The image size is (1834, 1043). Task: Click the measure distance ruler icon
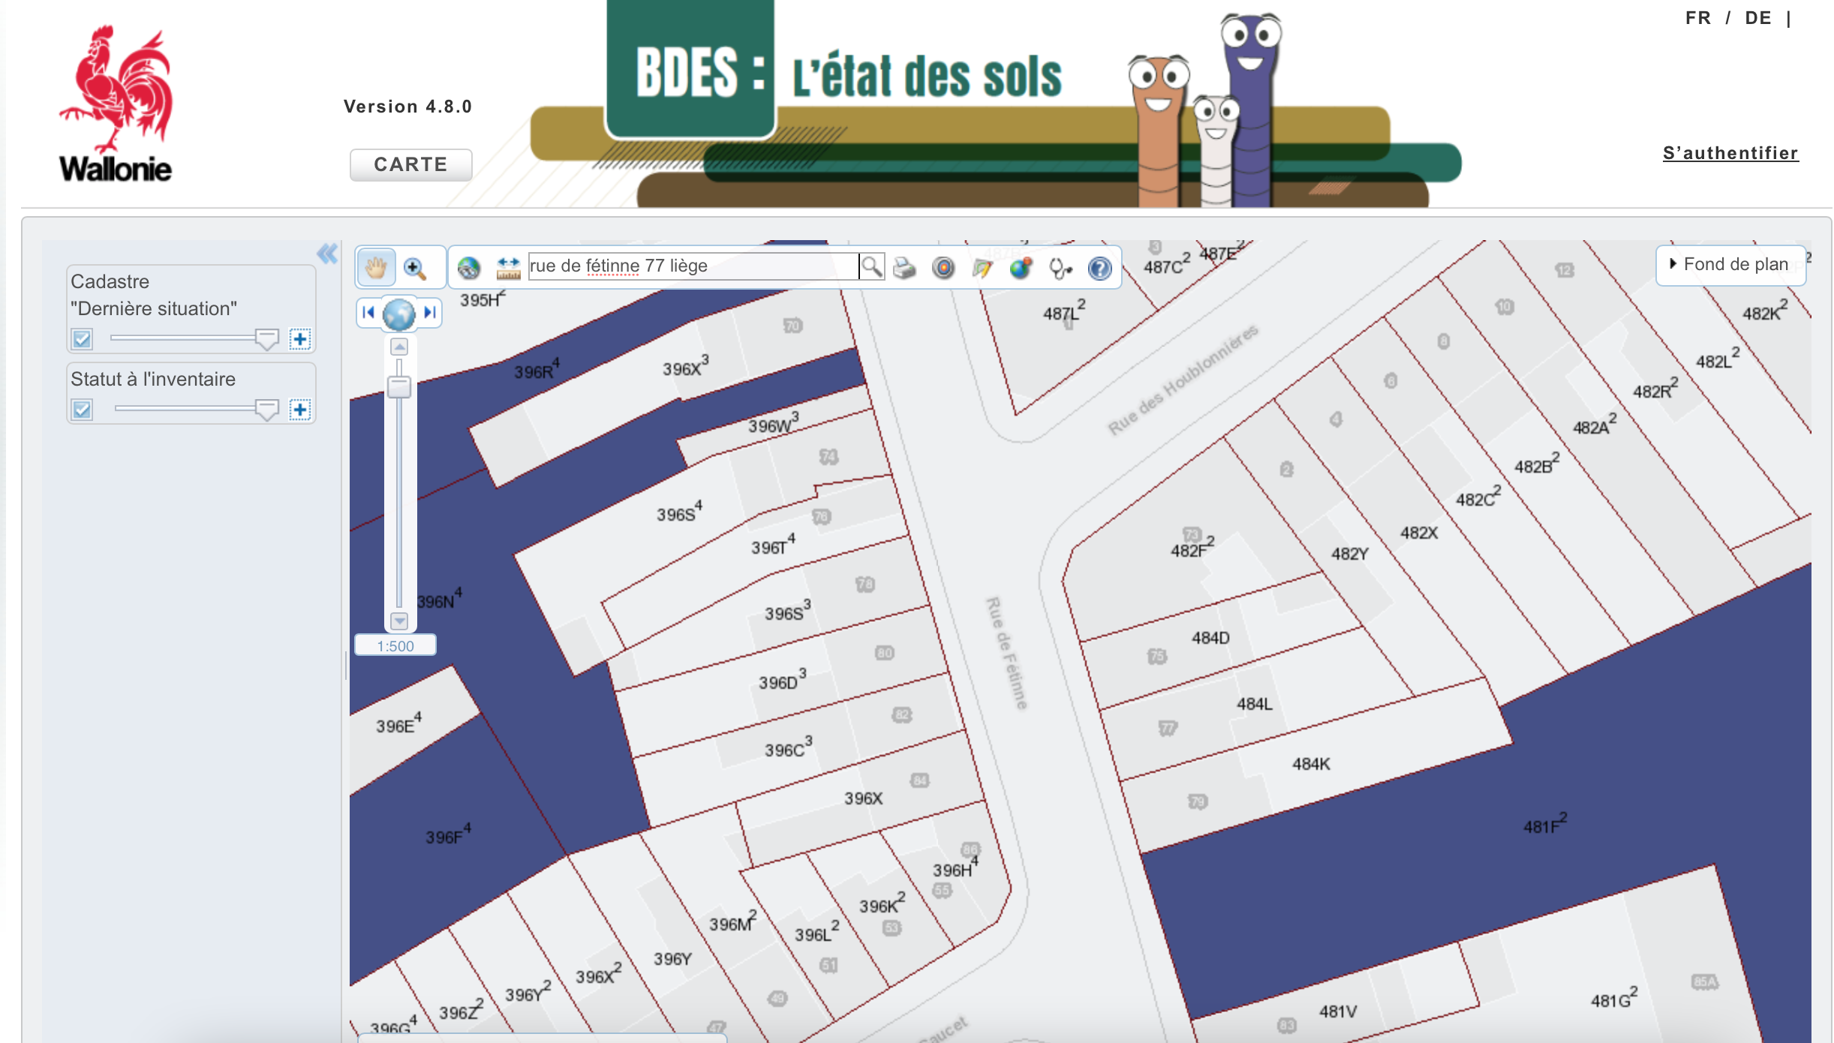(508, 267)
